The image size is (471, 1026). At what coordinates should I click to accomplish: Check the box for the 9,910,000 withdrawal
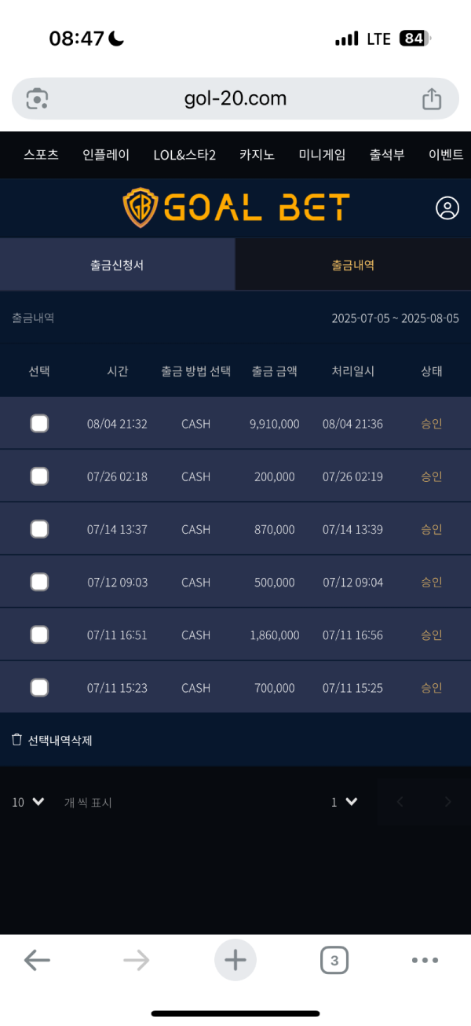pyautogui.click(x=39, y=424)
